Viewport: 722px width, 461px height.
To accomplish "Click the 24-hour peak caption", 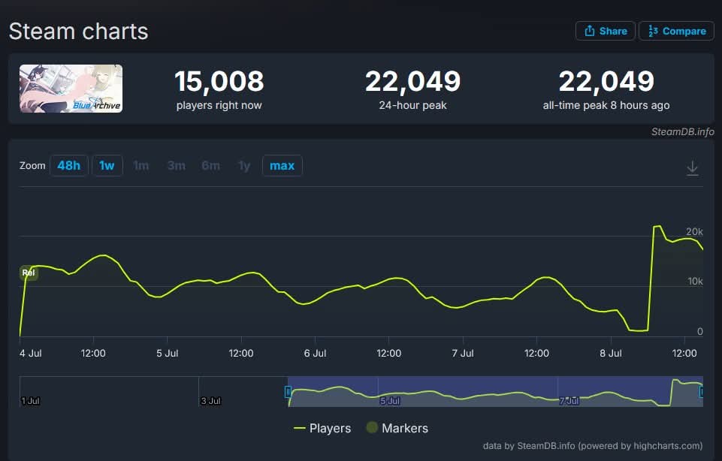I will pos(412,105).
